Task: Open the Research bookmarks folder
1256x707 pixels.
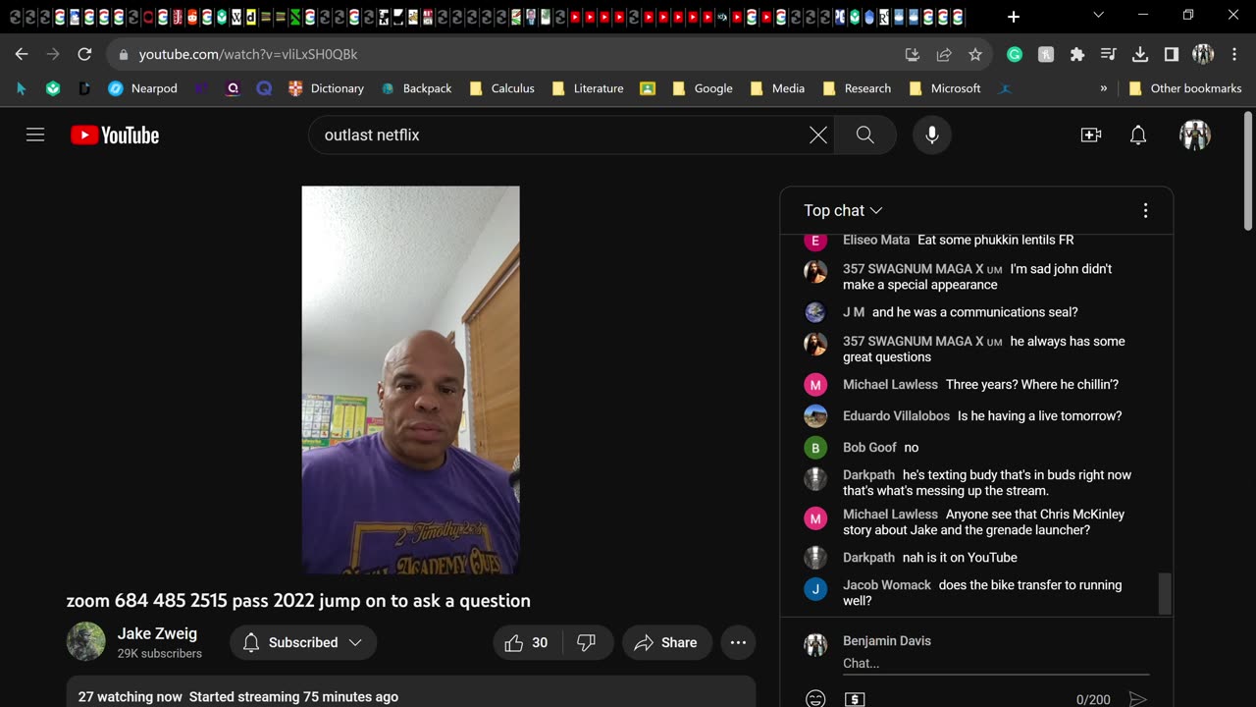Action: pos(857,88)
